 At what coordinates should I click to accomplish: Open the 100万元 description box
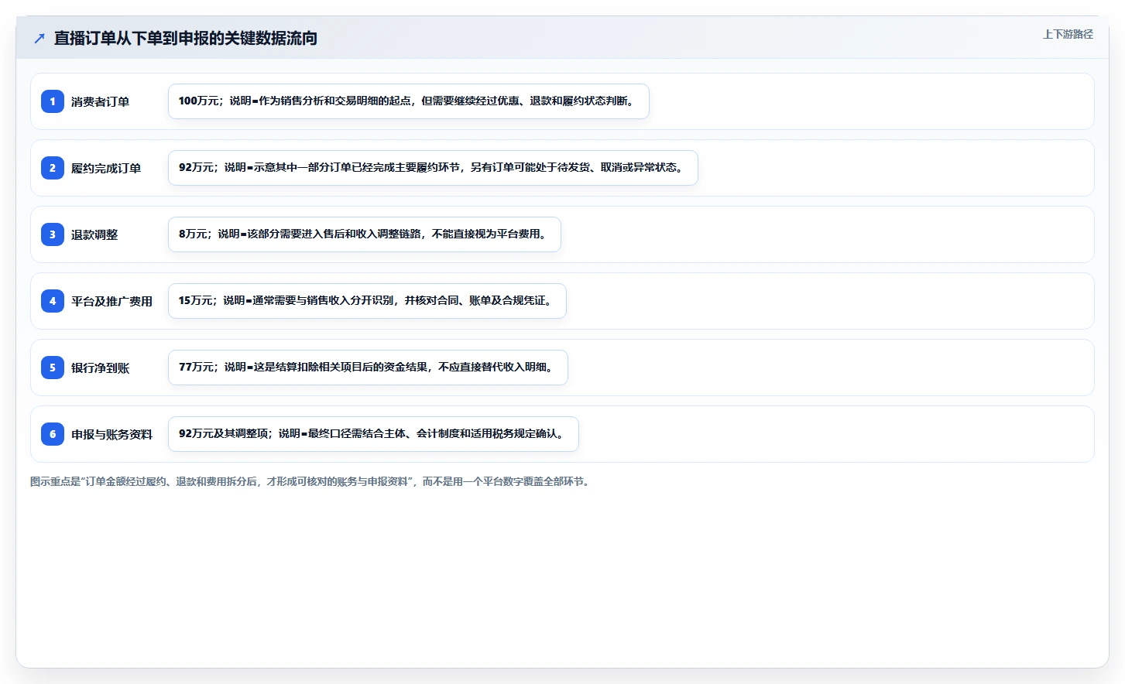click(x=409, y=101)
